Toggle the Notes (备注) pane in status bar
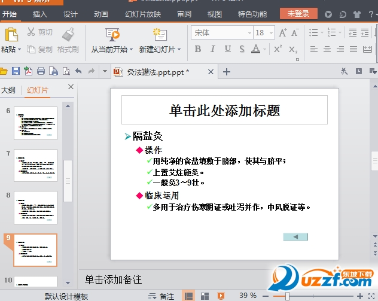Image resolution: width=378 pixels, height=301 pixels. [x=161, y=296]
